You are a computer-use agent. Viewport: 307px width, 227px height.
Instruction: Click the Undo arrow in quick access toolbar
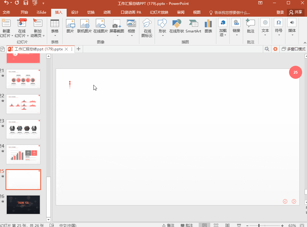6,3
